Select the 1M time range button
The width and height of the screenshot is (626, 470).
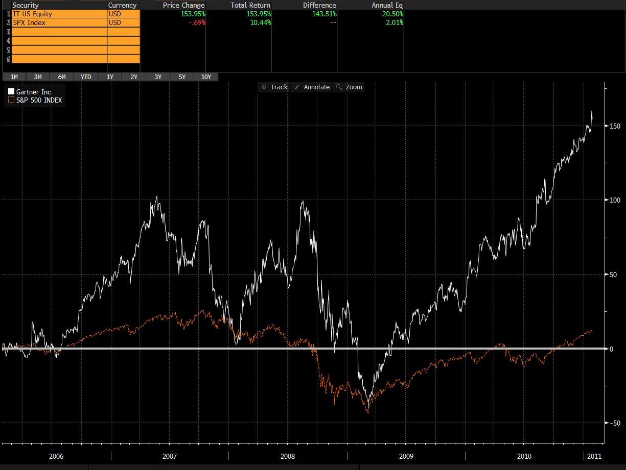point(14,77)
